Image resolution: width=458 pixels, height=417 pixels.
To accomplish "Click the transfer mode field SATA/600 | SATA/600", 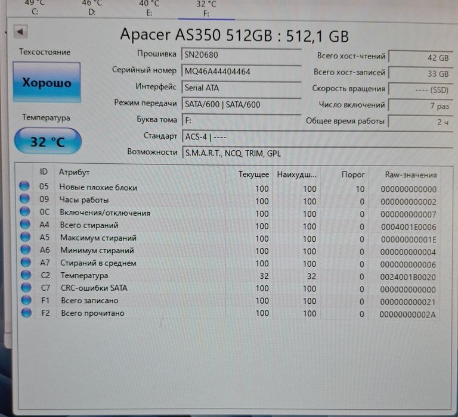I will (242, 104).
